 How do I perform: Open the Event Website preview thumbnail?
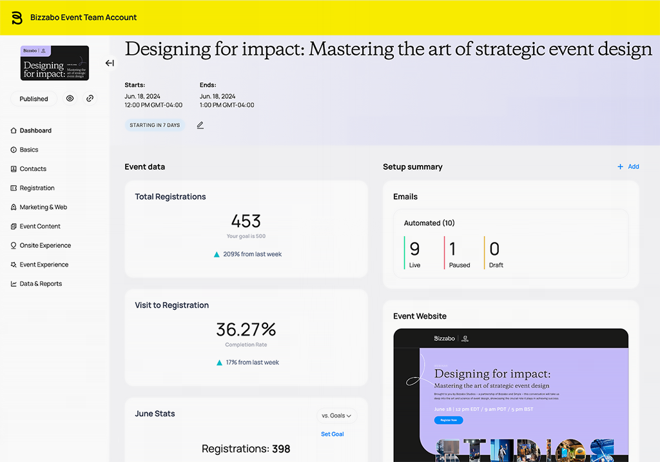pos(510,395)
